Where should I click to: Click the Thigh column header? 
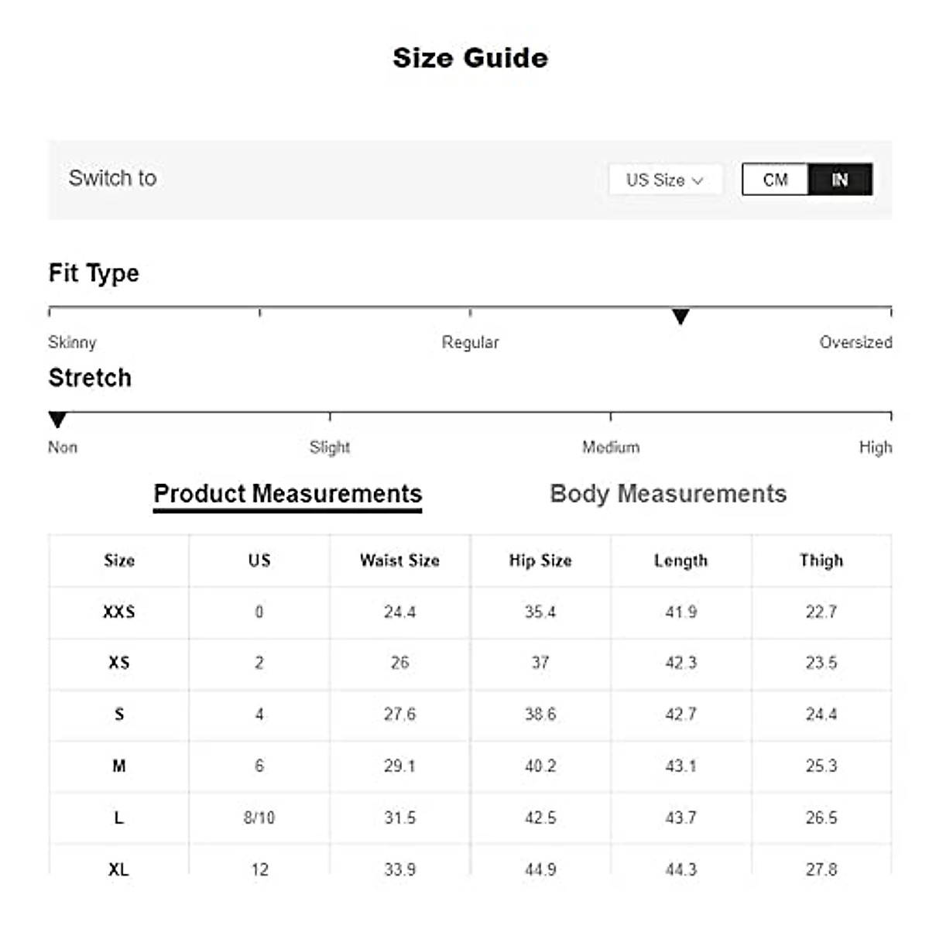[821, 560]
